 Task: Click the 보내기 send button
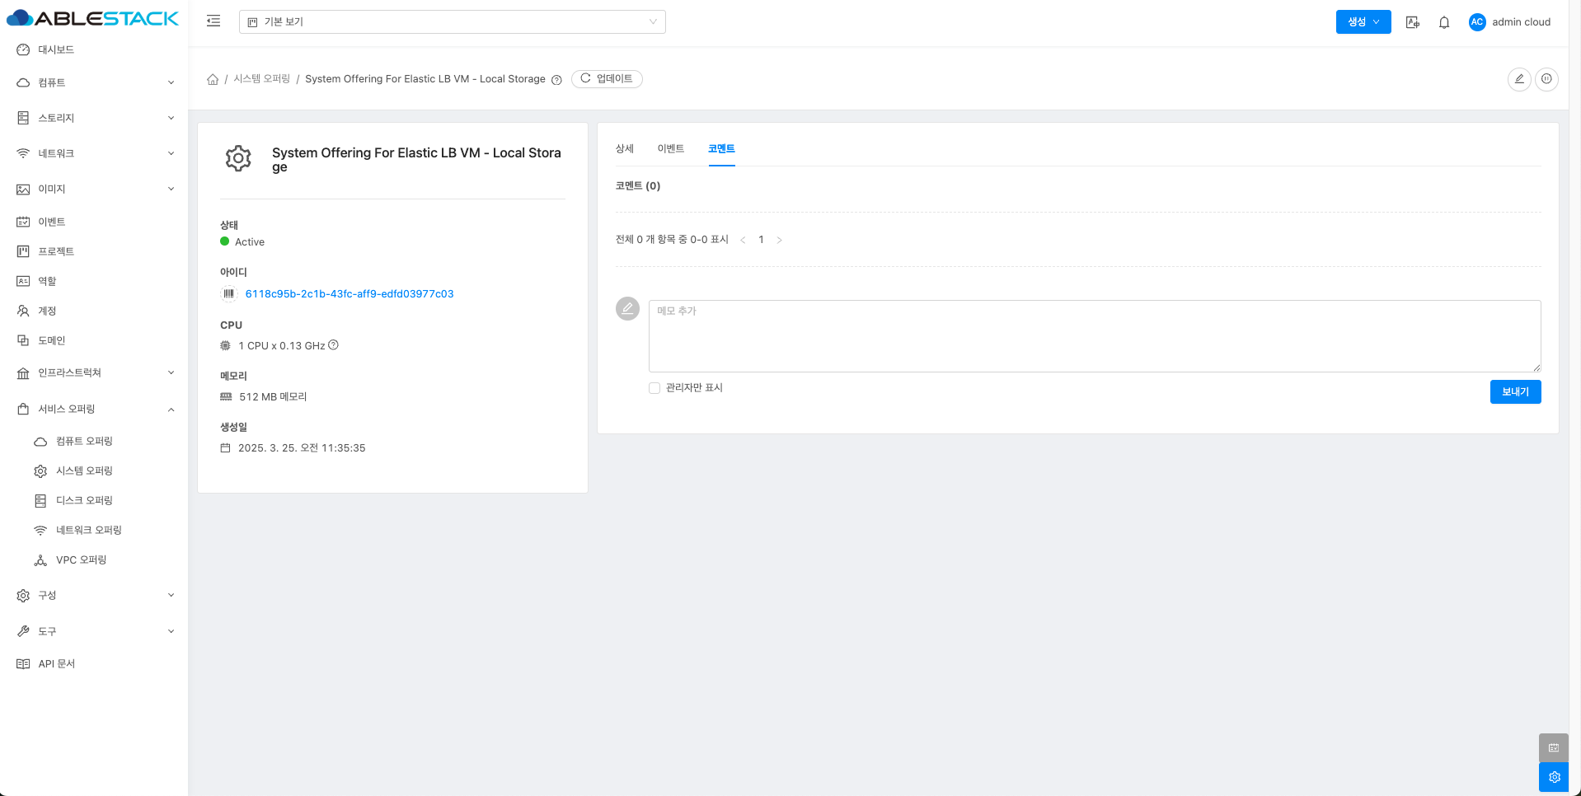pyautogui.click(x=1514, y=392)
